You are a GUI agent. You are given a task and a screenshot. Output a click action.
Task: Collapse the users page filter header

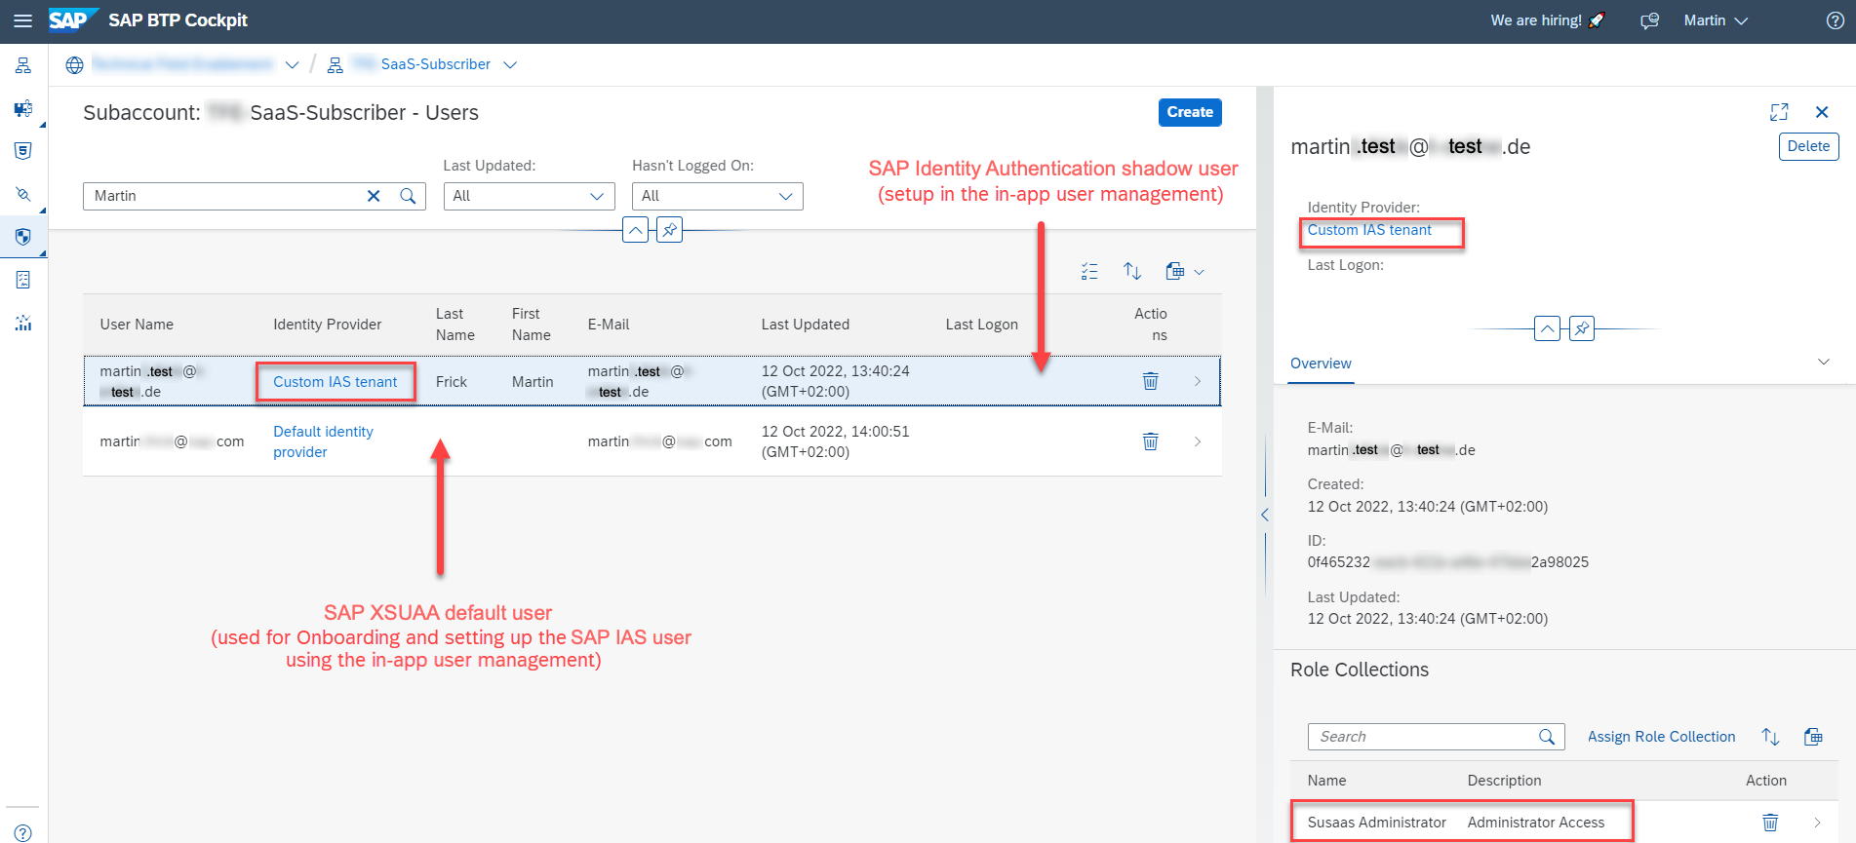[x=635, y=231]
